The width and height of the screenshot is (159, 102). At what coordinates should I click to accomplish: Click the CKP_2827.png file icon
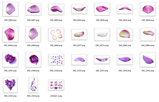pyautogui.click(x=33, y=9)
